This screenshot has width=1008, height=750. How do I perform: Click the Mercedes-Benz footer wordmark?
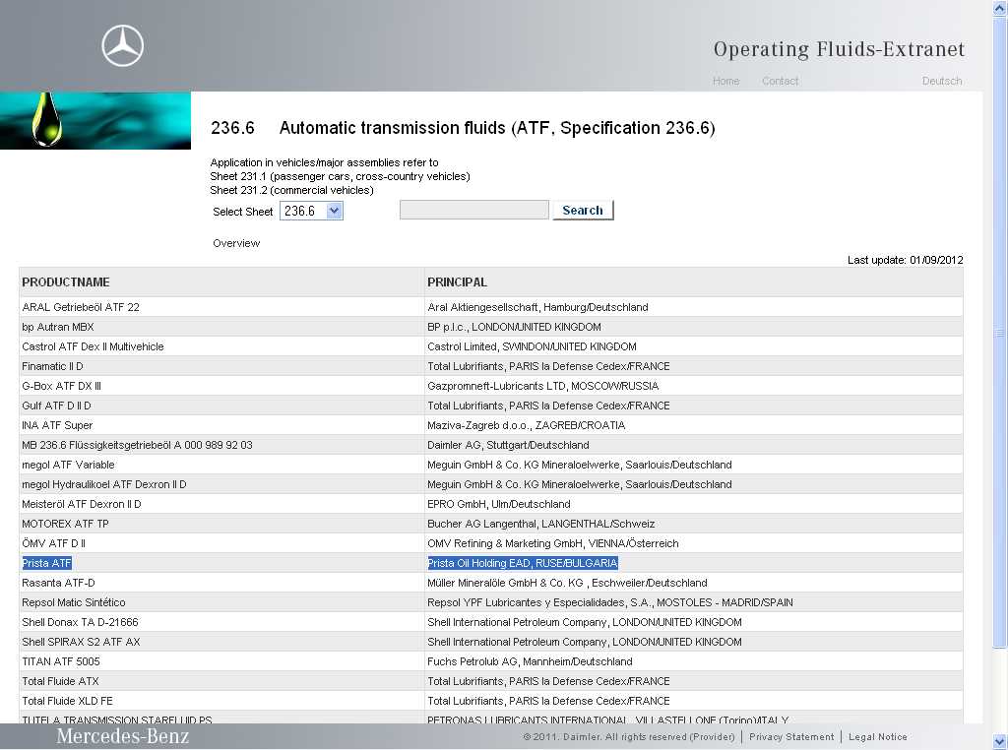click(x=123, y=736)
